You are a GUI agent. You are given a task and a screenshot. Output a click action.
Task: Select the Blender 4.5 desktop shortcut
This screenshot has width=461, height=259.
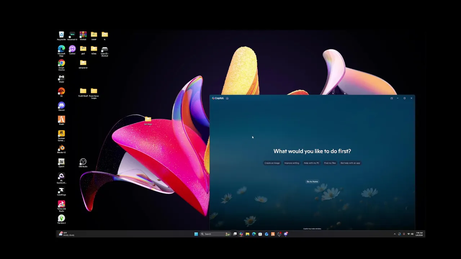61,149
